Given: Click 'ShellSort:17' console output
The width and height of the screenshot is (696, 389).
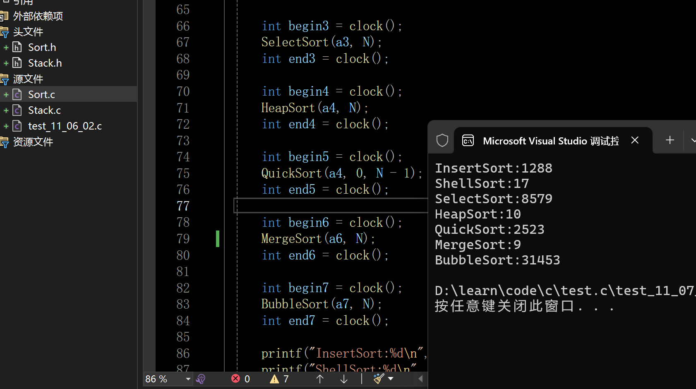Looking at the screenshot, I should click(x=482, y=183).
